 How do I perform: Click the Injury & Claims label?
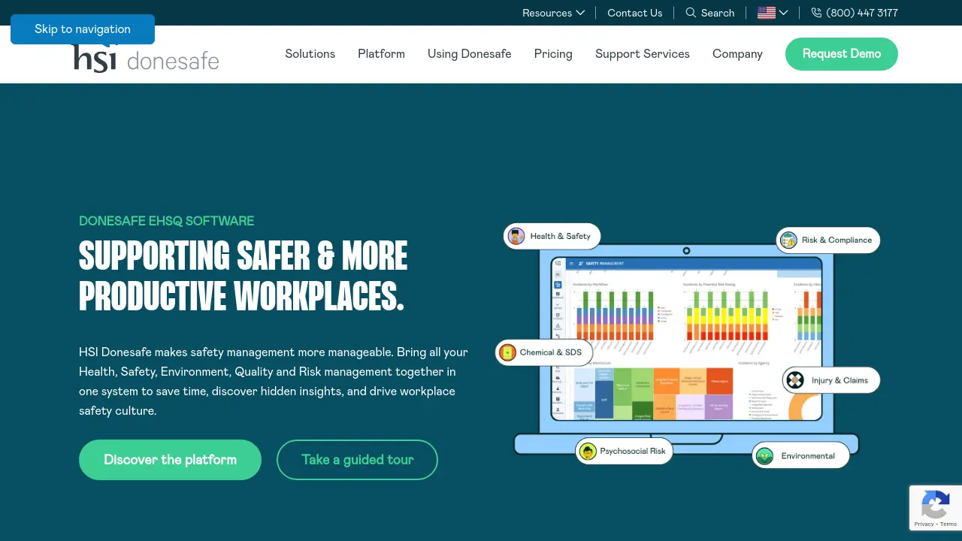839,380
